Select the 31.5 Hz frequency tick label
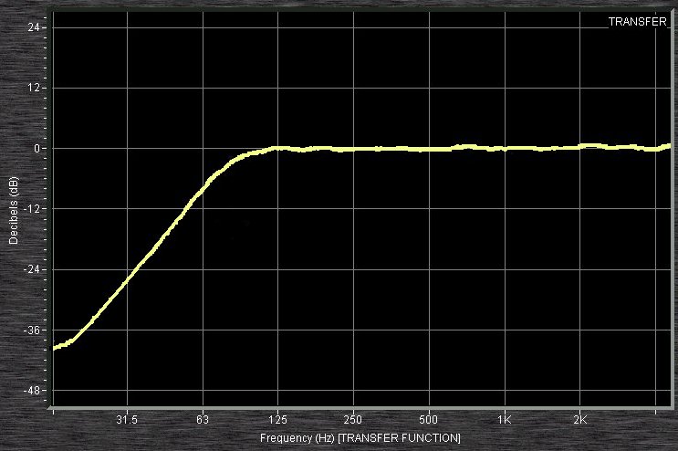This screenshot has height=451, width=678. 127,420
